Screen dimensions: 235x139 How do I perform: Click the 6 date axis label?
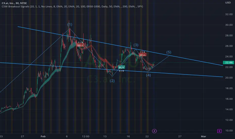[67, 136]
